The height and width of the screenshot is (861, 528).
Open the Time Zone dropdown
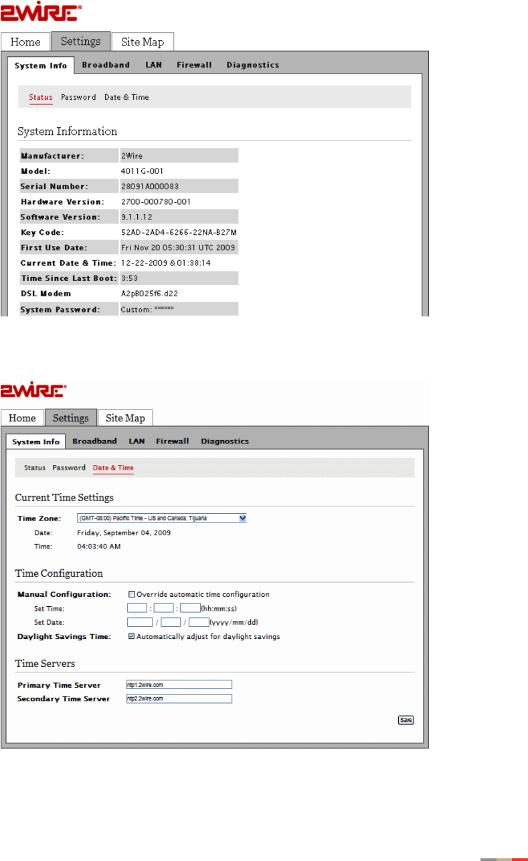[x=161, y=518]
